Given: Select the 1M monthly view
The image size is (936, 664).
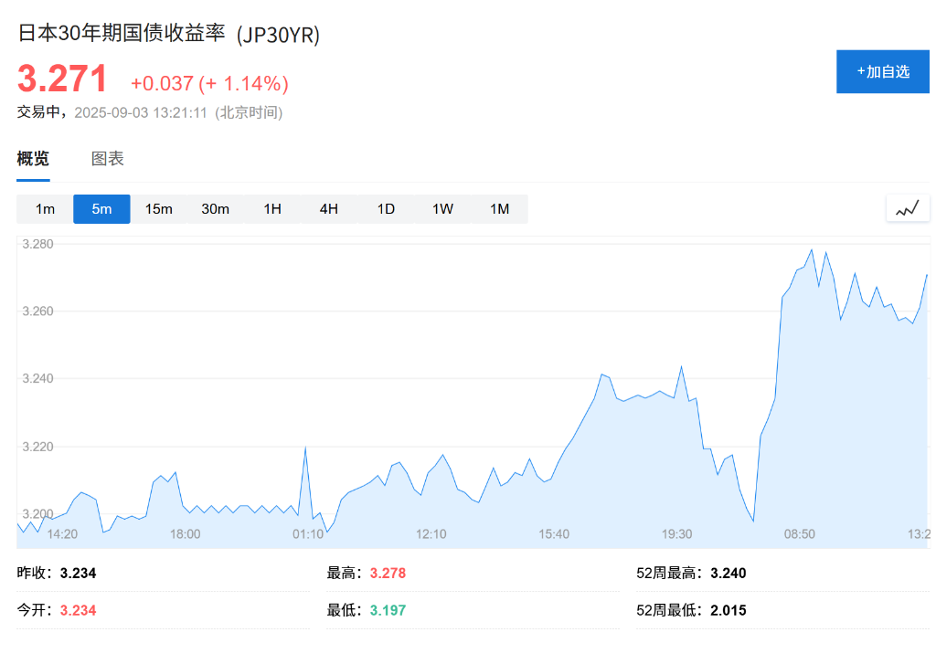Looking at the screenshot, I should pos(499,209).
